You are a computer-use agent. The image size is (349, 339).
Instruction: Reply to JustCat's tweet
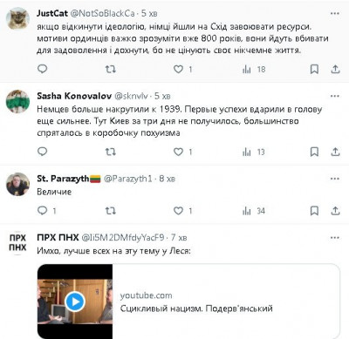pos(43,69)
